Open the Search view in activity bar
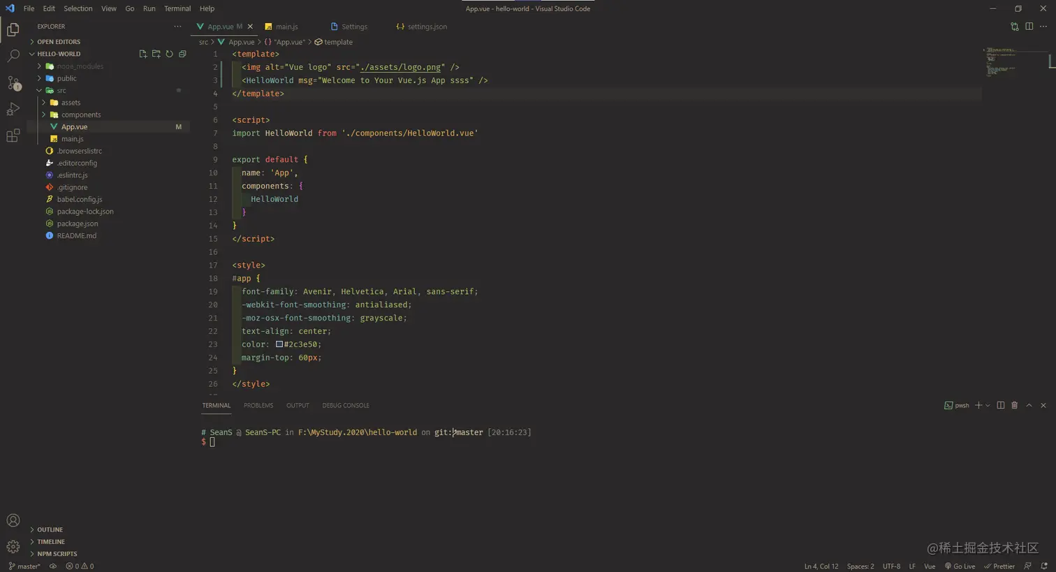Image resolution: width=1056 pixels, height=572 pixels. click(13, 56)
